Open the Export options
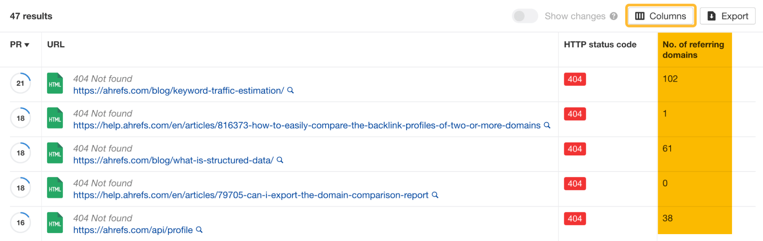Image resolution: width=763 pixels, height=241 pixels. tap(728, 16)
